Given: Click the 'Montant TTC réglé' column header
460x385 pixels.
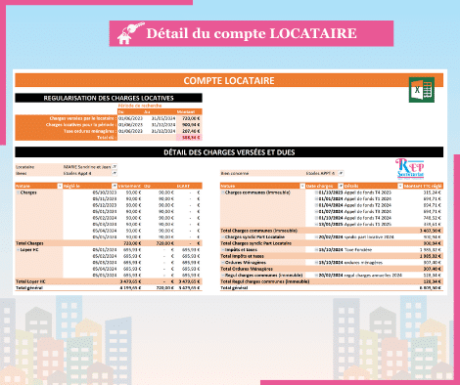Looking at the screenshot, I should click(x=423, y=186).
